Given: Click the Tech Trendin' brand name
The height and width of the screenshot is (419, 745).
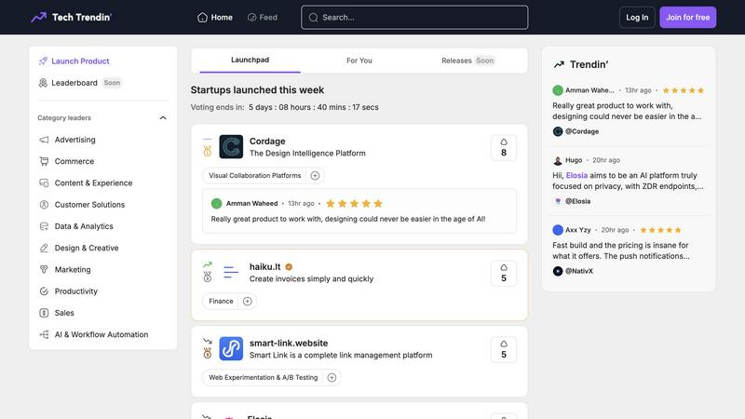Looking at the screenshot, I should click(x=82, y=18).
